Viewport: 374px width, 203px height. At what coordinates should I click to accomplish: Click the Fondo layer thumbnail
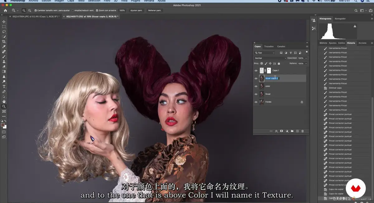262,102
